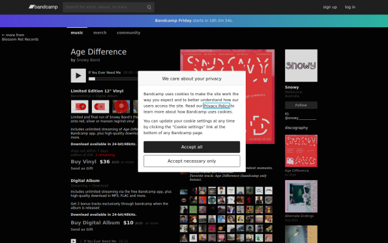The width and height of the screenshot is (388, 243).
Task: Click Buy Digital Album
Action: (95, 223)
